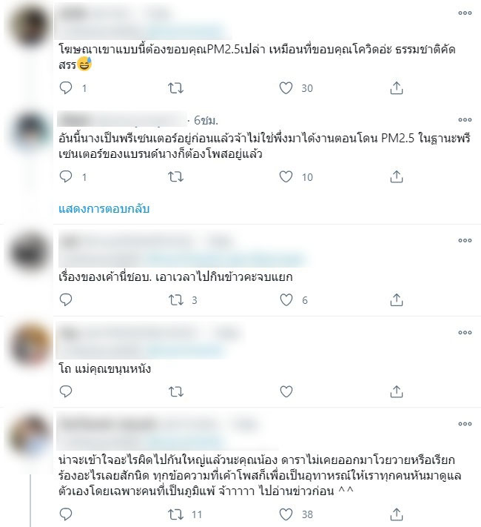Share the tweet with 30 likes
Viewport: 481px width, 527px height.
[397, 88]
